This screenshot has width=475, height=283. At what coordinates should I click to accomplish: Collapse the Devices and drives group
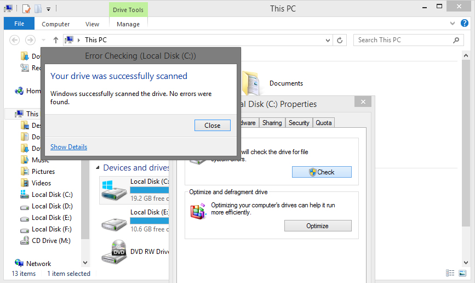[98, 168]
